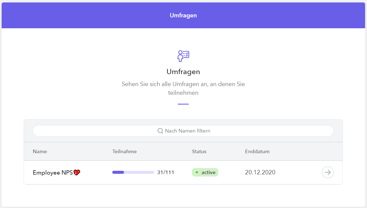Click the green dot in the status badge
Screen dimensions: 367x208
pos(197,172)
